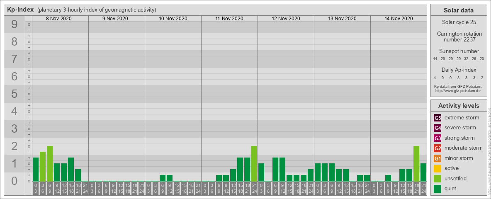Click the 8 Nov 0–3 time slot label
Screen dimensions: 491x199
click(35, 188)
